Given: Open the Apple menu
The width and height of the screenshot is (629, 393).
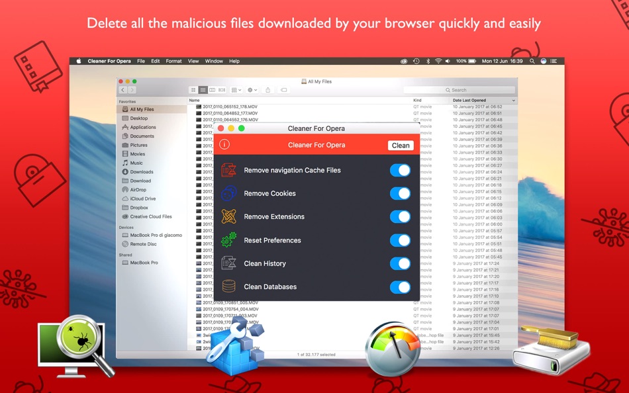Looking at the screenshot, I should tap(79, 61).
